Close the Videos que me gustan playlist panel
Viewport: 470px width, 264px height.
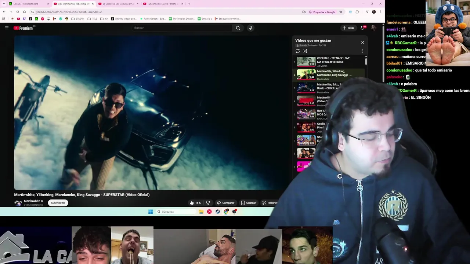point(362,43)
